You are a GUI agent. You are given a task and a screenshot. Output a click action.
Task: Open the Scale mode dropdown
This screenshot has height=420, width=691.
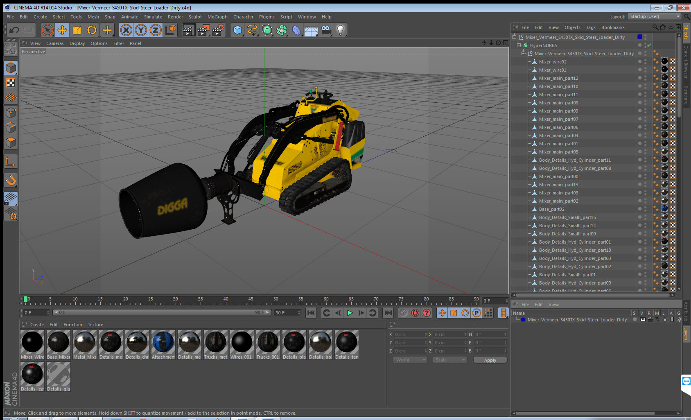point(450,360)
